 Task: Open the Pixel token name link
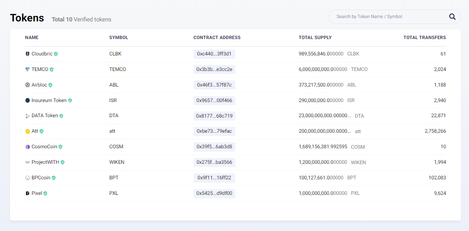pyautogui.click(x=37, y=193)
